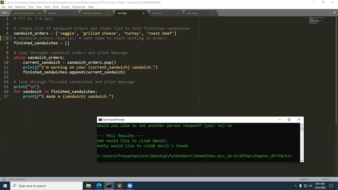Click the 'for sandwich in finished_sandwiches' line
This screenshot has height=190, width=338.
coord(55,91)
